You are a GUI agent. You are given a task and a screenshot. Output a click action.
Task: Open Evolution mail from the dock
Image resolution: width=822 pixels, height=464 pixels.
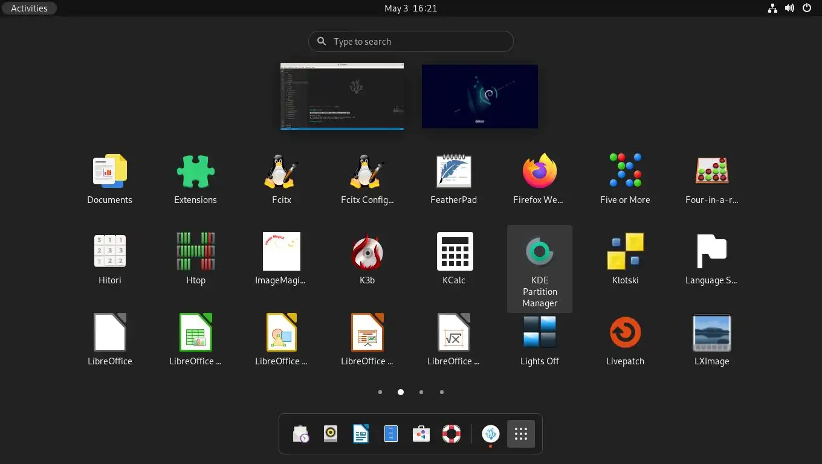coord(300,434)
